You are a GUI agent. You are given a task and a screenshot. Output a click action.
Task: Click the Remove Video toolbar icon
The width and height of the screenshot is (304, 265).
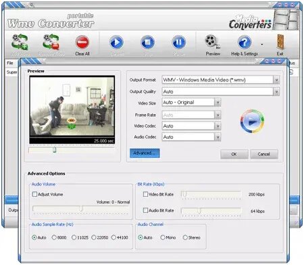point(51,42)
